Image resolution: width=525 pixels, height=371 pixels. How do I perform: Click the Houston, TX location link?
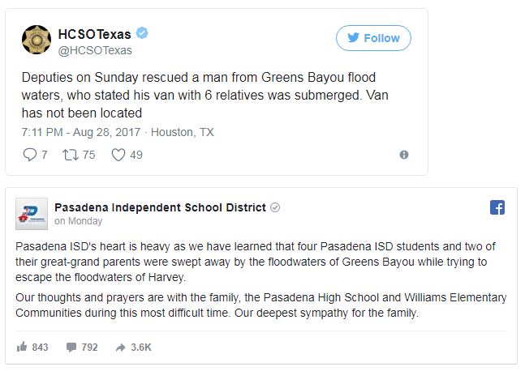(x=183, y=132)
